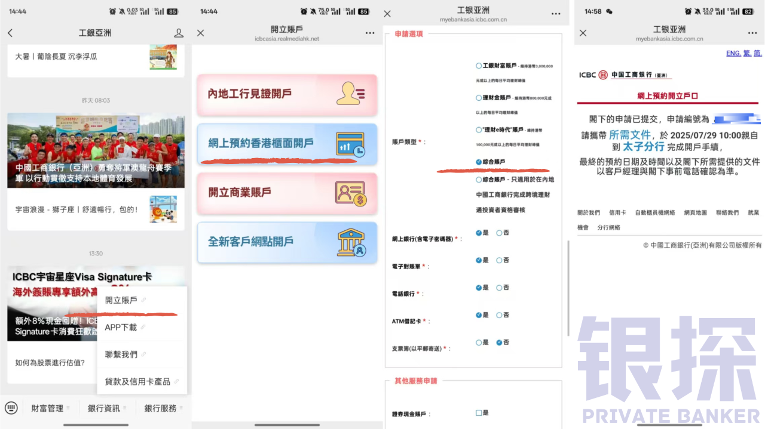The height and width of the screenshot is (429, 765).
Task: Select 綜合賬戶 只適用於在內地 radio option
Action: pos(479,179)
